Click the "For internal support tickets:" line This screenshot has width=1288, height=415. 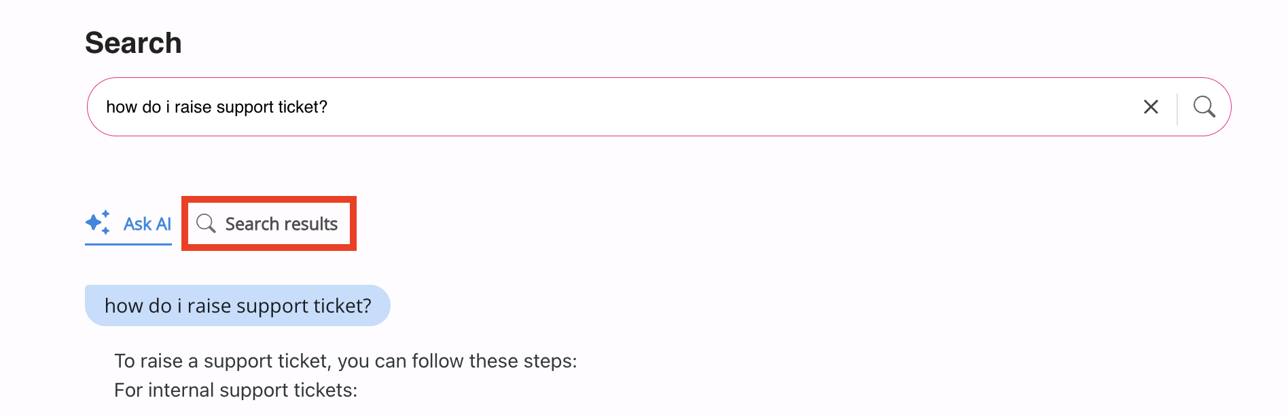235,390
